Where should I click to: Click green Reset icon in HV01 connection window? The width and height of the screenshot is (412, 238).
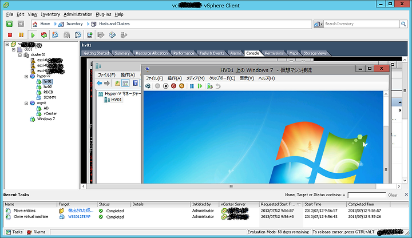click(200, 86)
